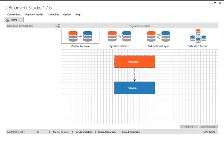The height and width of the screenshot is (156, 224).
Task: Filter jobs by Data distribution
Action: [x=131, y=132]
